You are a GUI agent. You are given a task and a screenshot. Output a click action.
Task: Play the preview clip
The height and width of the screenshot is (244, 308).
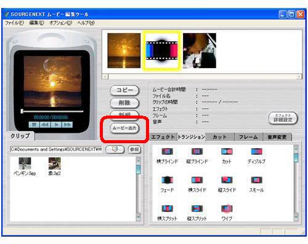pyautogui.click(x=56, y=125)
